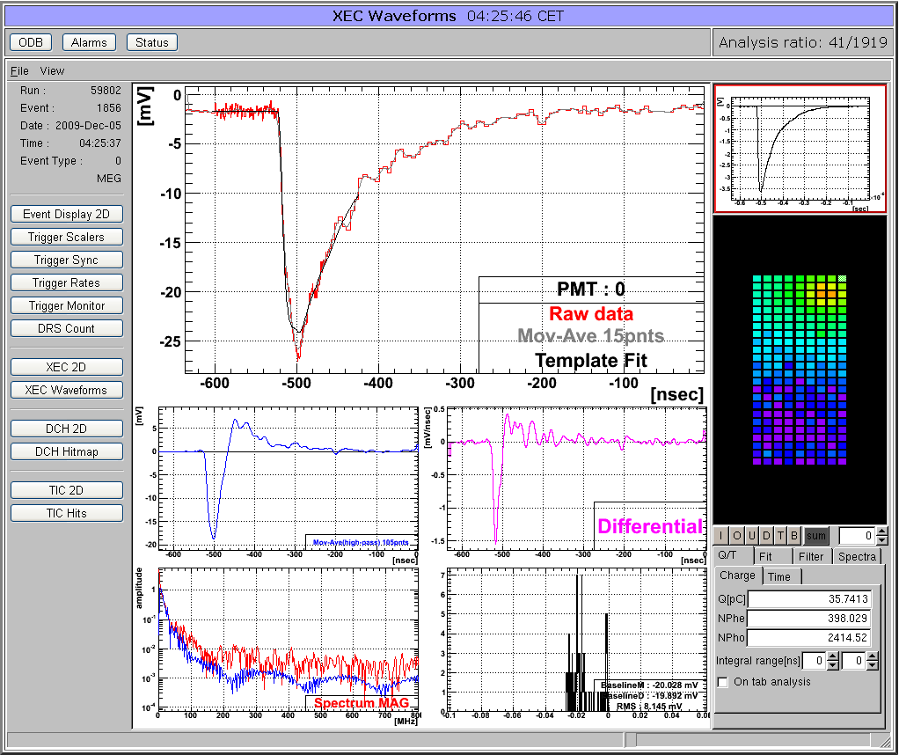Select the 'B' face button
Viewport: 899px width, 755px height.
795,536
